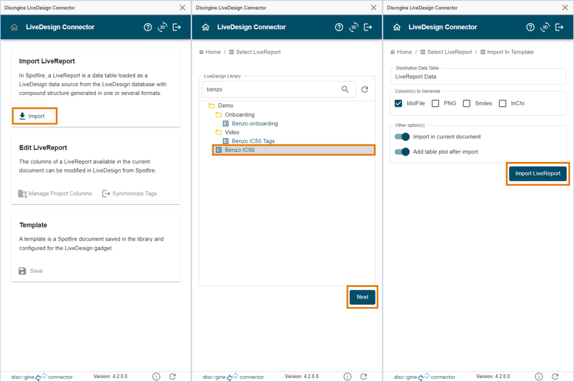The width and height of the screenshot is (574, 382).
Task: Open help icon in middle window header
Action: [339, 27]
